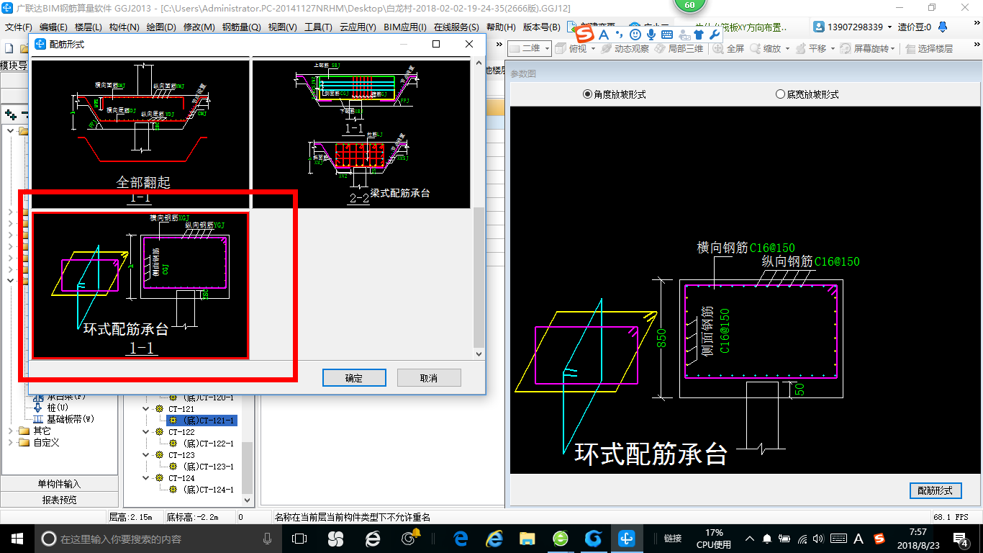Switch to the 报表预览 panel

pos(59,499)
